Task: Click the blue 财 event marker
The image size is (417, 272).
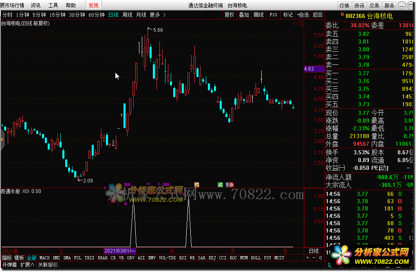Action: click(227, 184)
